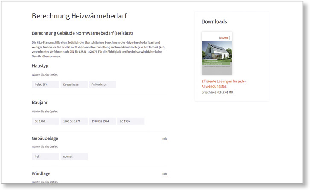Pick the 'Reihenhaus' option
The image size is (311, 191).
(103, 85)
